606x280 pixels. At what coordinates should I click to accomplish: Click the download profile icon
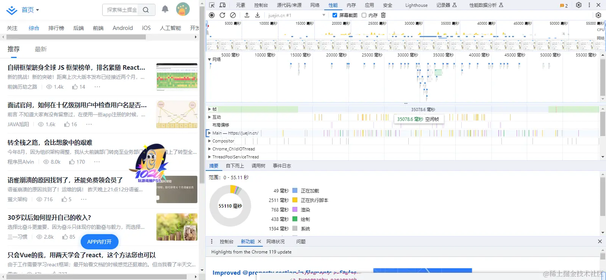point(258,15)
